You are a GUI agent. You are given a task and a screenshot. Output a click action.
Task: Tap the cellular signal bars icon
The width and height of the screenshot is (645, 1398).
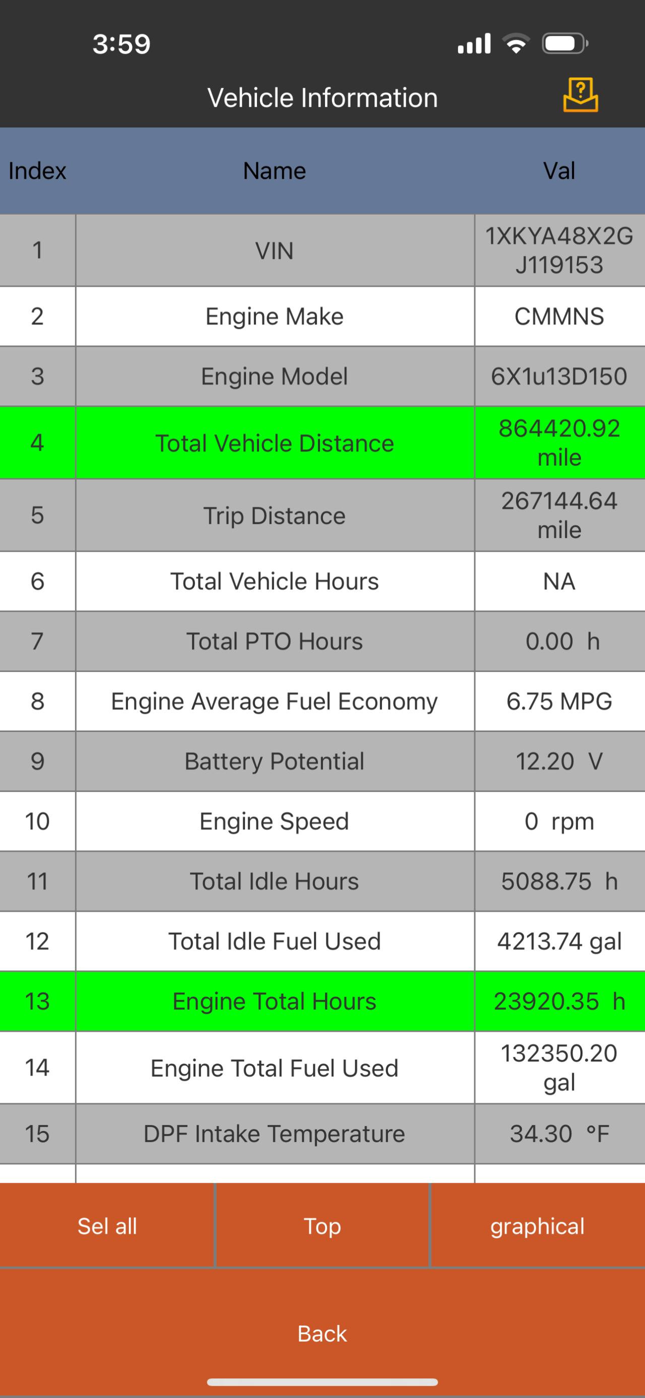click(x=474, y=44)
